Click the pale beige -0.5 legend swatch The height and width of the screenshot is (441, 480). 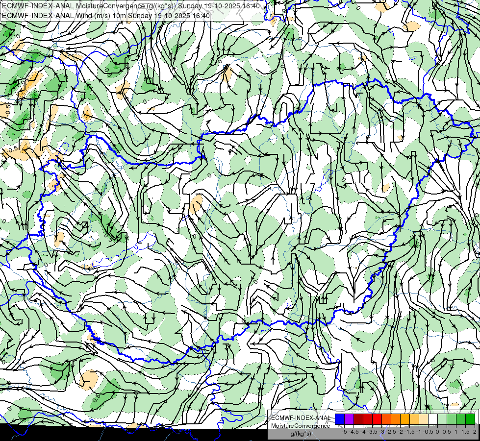pyautogui.click(x=424, y=419)
